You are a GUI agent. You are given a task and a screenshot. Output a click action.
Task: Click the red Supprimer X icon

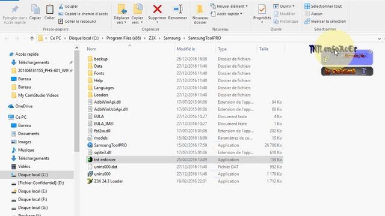point(157,10)
